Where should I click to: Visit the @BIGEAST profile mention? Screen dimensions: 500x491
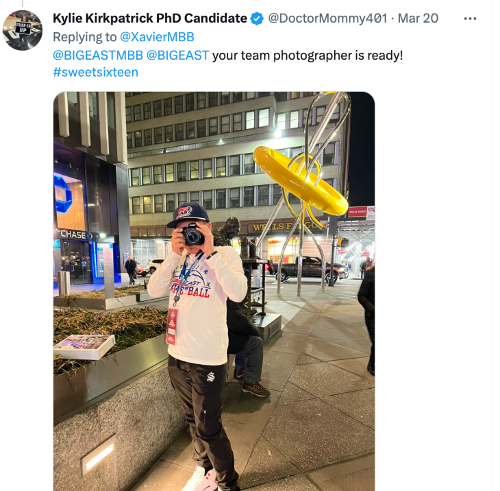(x=177, y=56)
